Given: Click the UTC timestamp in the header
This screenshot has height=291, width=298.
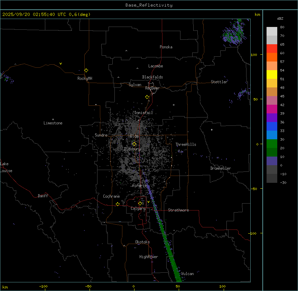Looking at the screenshot, I should point(46,15).
